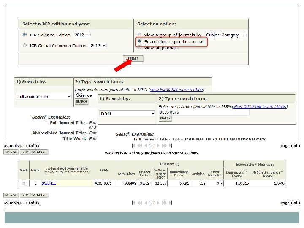The height and width of the screenshot is (228, 304).
Task: Click Mark All above the results table
Action: 11,152
